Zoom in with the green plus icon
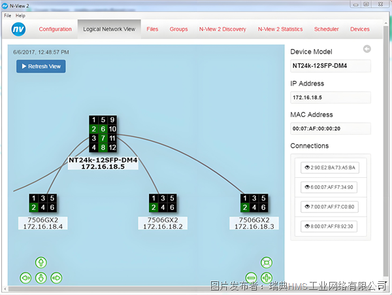The height and width of the screenshot is (295, 392). click(267, 278)
